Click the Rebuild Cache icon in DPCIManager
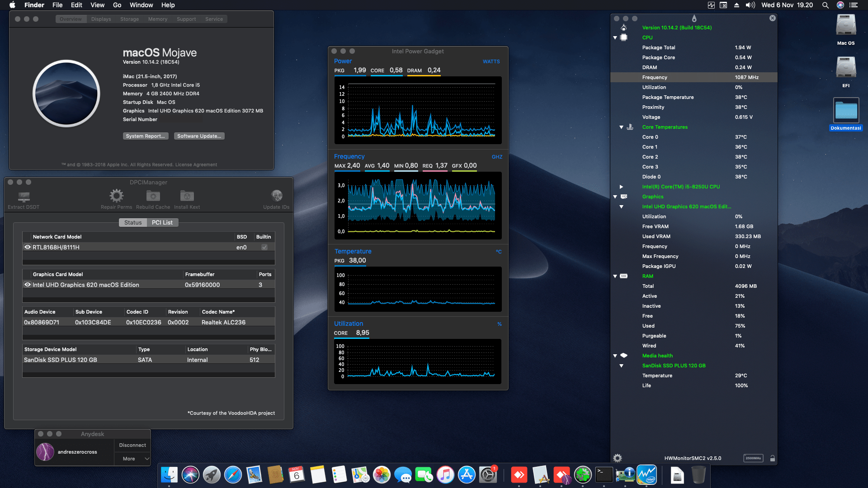This screenshot has width=868, height=488. tap(152, 196)
